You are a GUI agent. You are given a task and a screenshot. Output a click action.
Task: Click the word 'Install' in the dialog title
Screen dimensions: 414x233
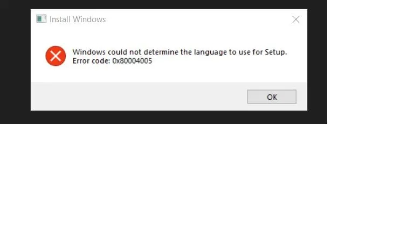(x=60, y=19)
